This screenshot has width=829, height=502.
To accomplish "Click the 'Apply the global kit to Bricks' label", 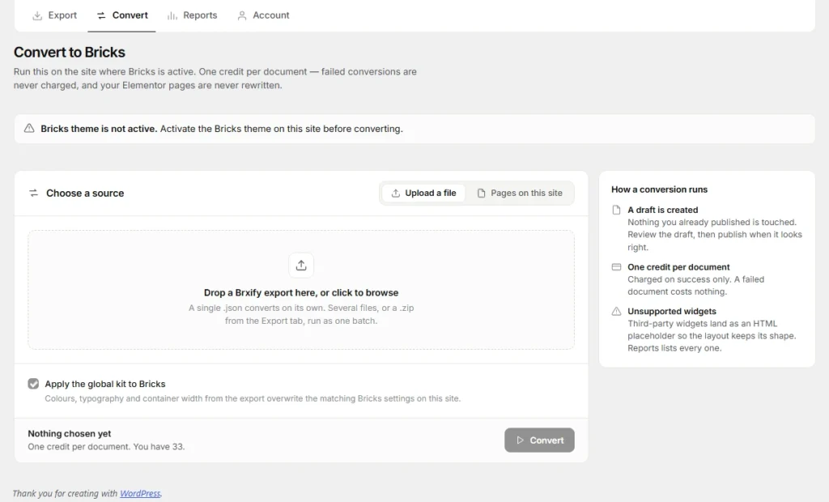I will coord(105,384).
